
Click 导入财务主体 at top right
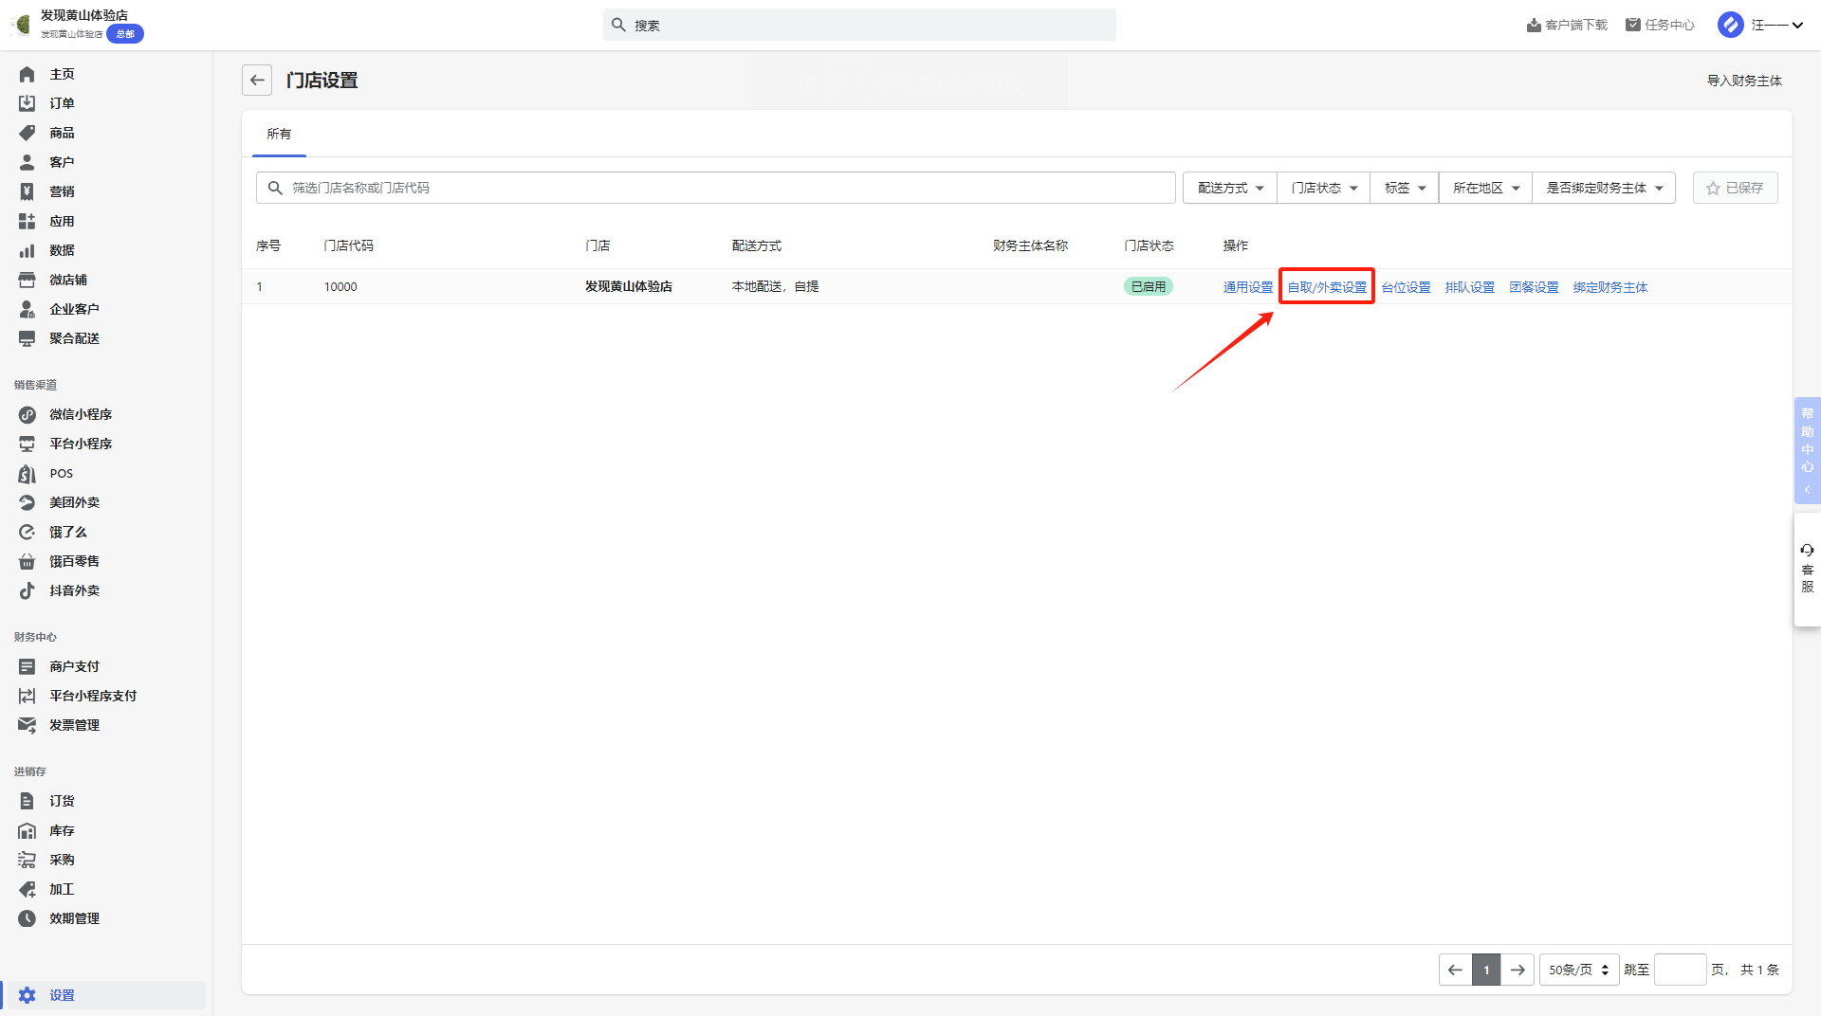[1744, 81]
